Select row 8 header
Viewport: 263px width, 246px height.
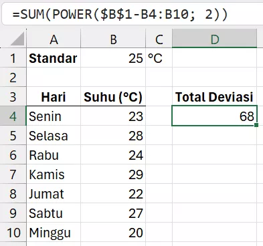13,194
